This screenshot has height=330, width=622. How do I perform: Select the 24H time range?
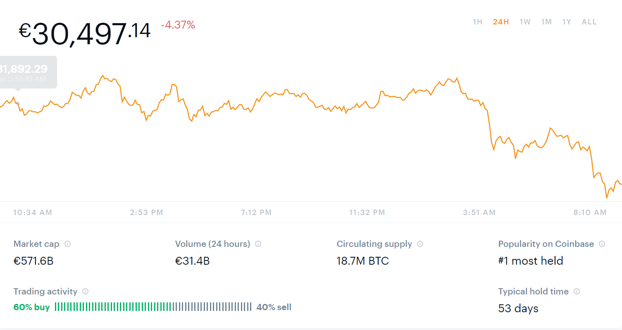(x=500, y=22)
